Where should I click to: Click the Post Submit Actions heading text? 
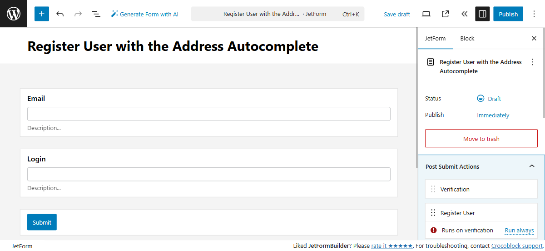coord(452,166)
